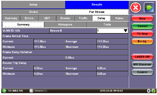Click the Err Inj. button

[x=142, y=42]
